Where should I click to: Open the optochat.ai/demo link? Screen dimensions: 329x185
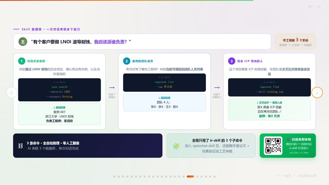coord(299,153)
